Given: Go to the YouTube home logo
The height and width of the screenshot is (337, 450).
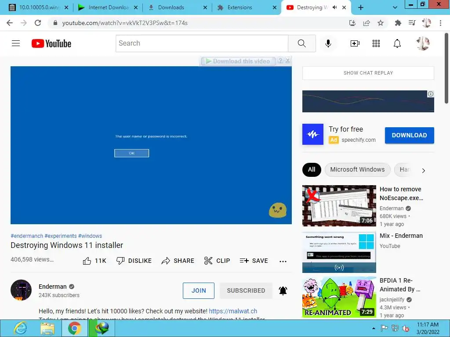Looking at the screenshot, I should (51, 43).
